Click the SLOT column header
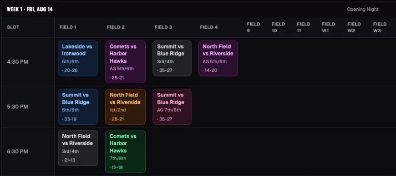The image size is (396, 176). (x=13, y=27)
